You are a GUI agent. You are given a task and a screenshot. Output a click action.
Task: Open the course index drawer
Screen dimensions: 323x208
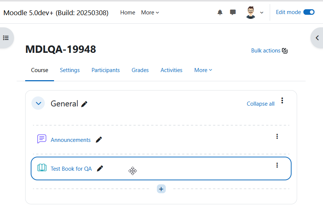tap(6, 38)
